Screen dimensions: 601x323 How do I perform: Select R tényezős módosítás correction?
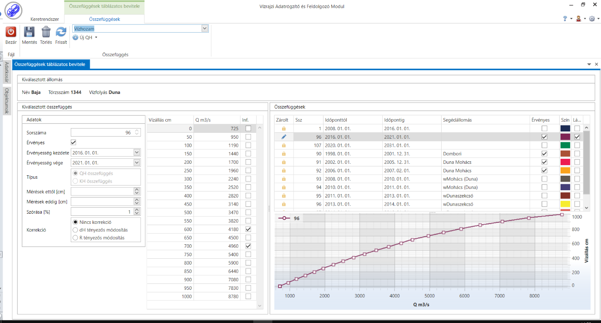tap(76, 237)
